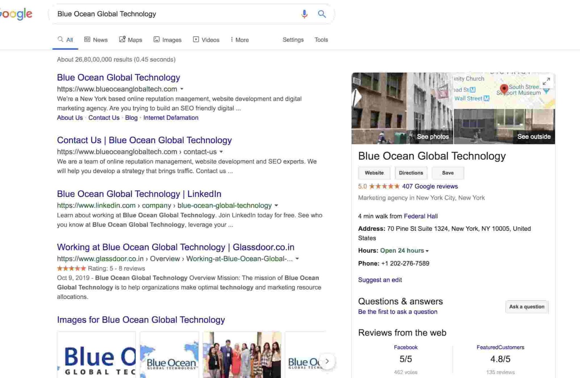Click the Ask a question button

pos(526,307)
